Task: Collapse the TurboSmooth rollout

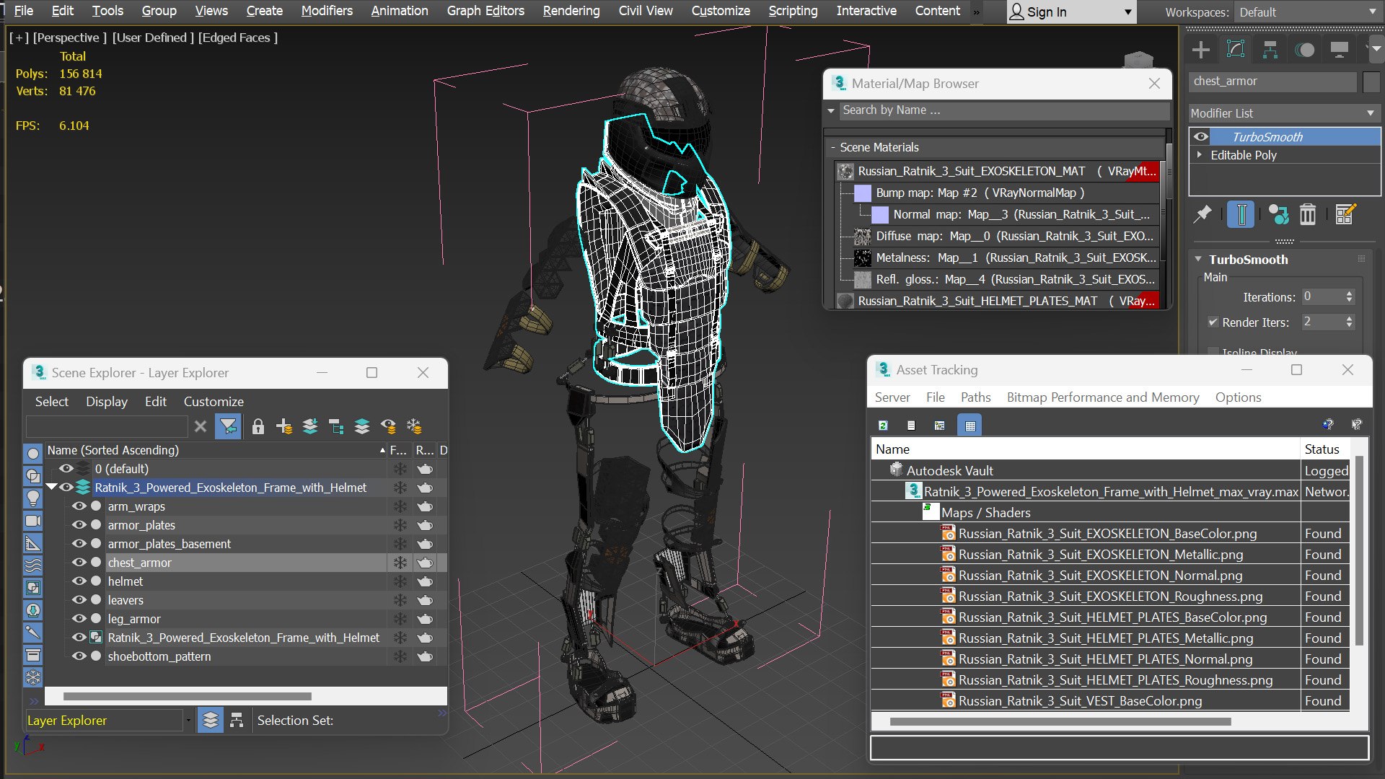Action: point(1198,260)
